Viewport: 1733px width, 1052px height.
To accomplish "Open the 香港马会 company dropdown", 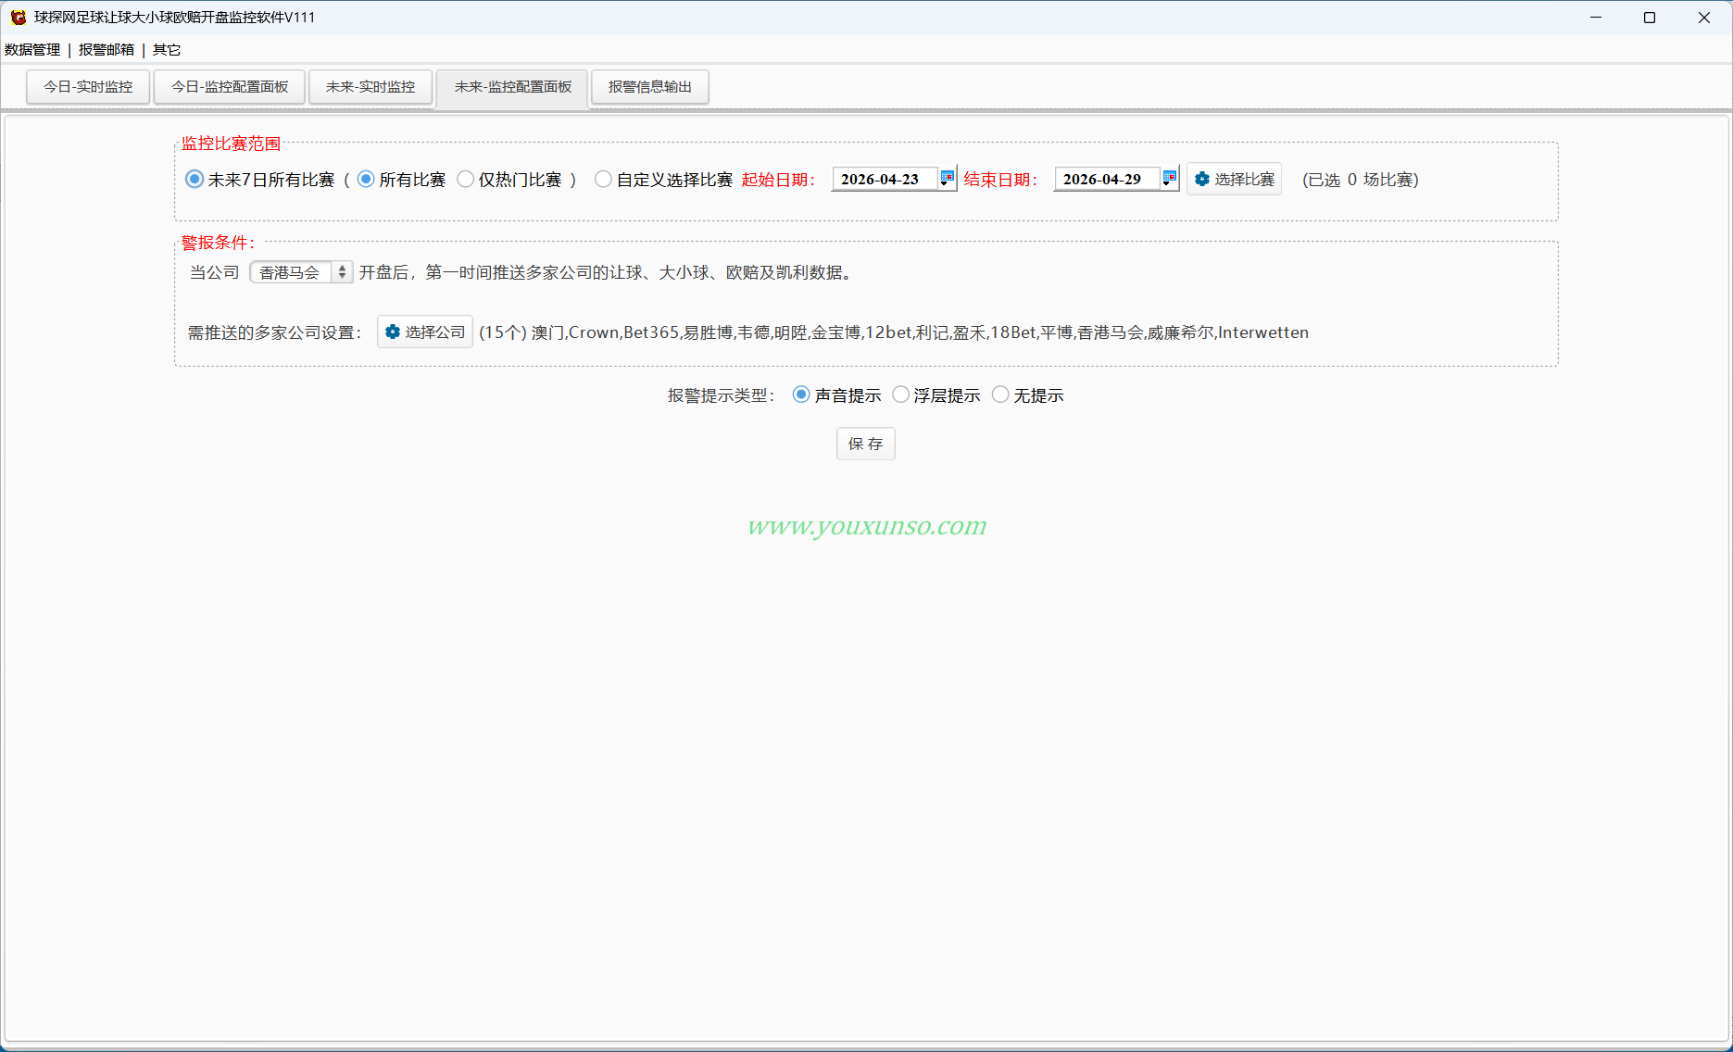I will [x=301, y=272].
